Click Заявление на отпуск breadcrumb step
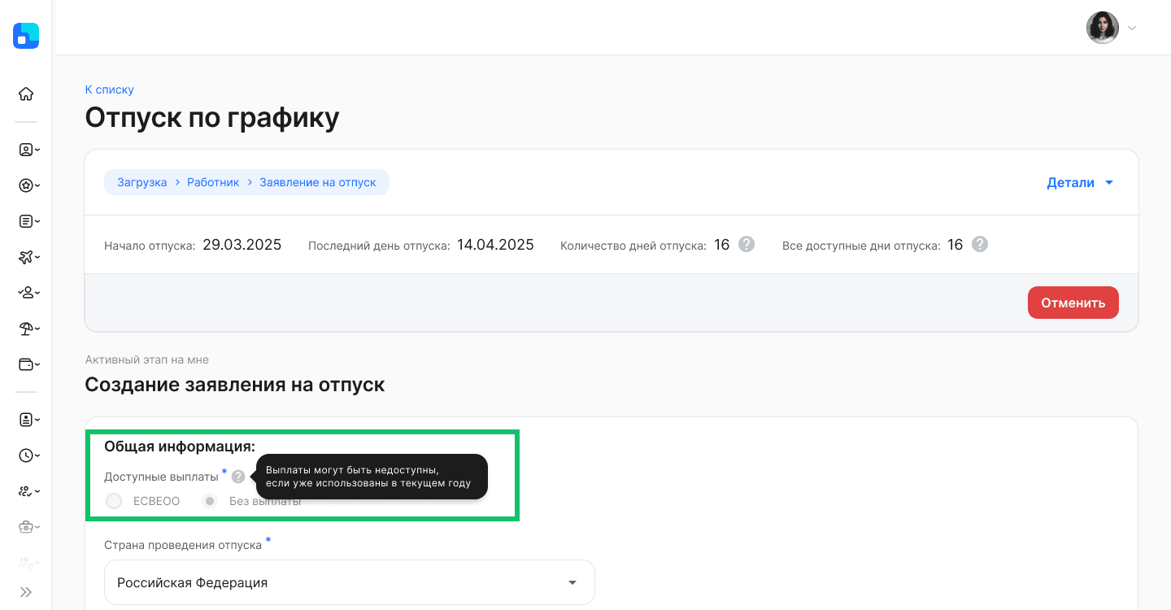The image size is (1171, 610). [318, 182]
